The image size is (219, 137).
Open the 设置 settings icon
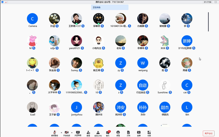149,133
